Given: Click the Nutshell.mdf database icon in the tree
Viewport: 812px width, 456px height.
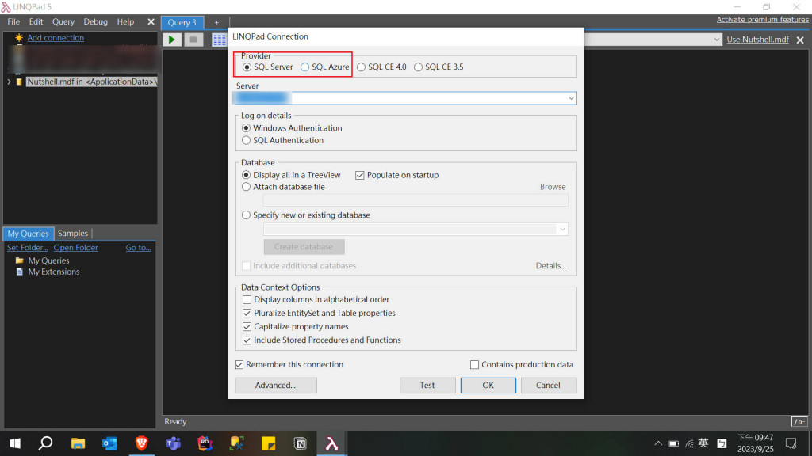Looking at the screenshot, I should click(19, 82).
